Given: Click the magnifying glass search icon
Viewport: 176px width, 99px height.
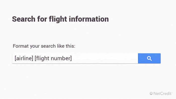Looking at the screenshot, I should pyautogui.click(x=149, y=58).
